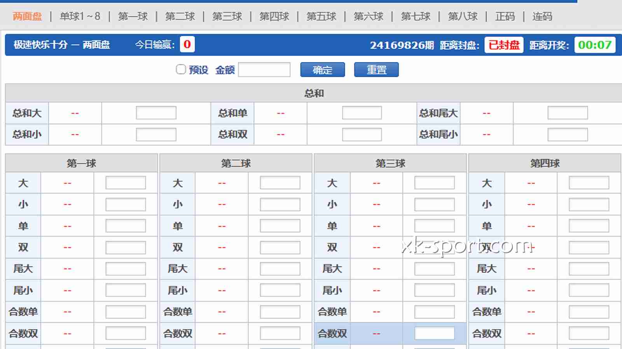Select 第一球 尾小 label cell
This screenshot has height=349, width=622.
(23, 290)
